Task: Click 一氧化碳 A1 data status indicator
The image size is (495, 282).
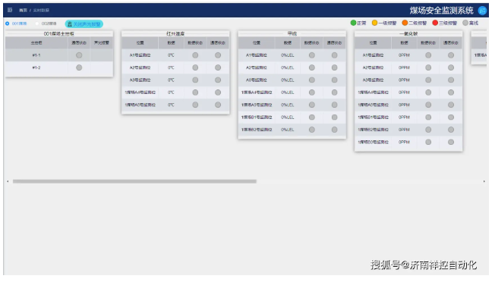Action: click(428, 55)
